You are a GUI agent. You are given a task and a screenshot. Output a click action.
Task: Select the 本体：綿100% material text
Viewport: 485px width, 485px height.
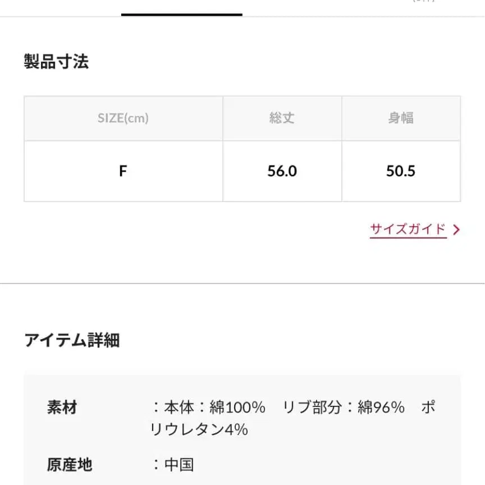pyautogui.click(x=213, y=408)
